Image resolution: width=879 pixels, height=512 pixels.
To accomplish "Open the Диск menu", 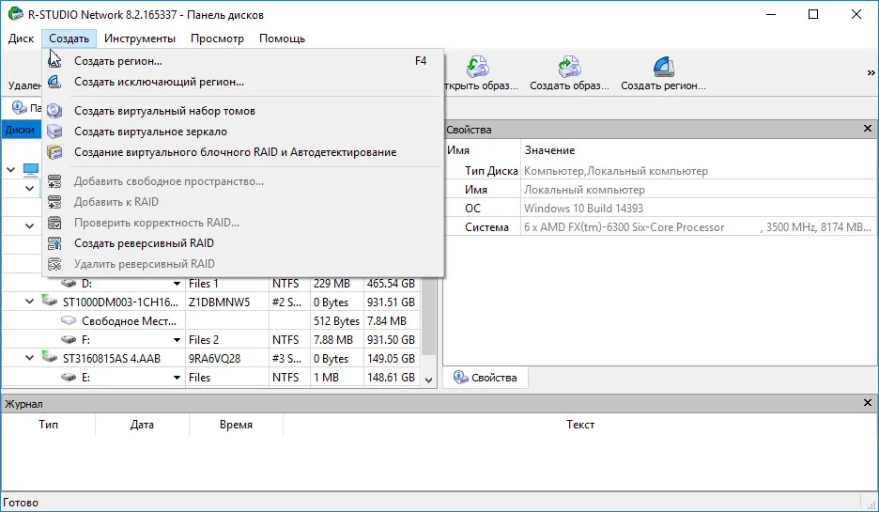I will click(x=22, y=39).
